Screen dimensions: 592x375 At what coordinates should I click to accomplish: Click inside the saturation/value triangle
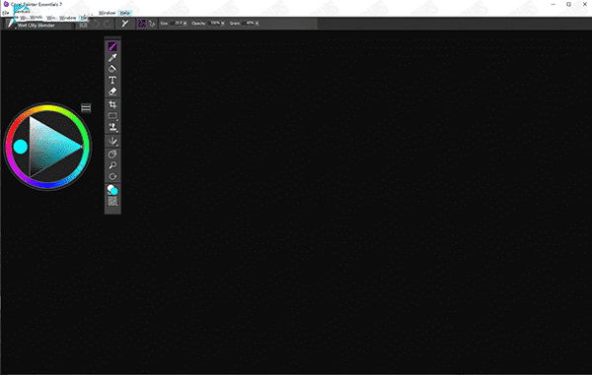[47, 147]
